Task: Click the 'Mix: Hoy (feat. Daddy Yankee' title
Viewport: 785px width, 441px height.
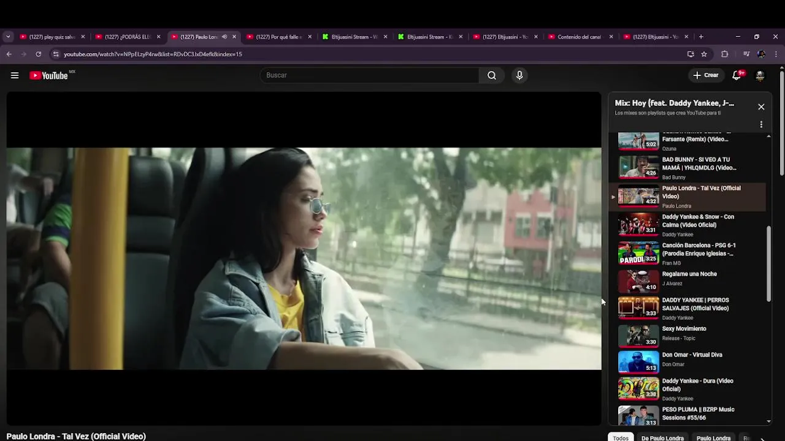Action: (675, 104)
